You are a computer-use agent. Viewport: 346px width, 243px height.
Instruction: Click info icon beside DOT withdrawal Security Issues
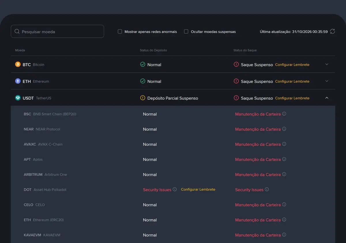[x=267, y=189]
